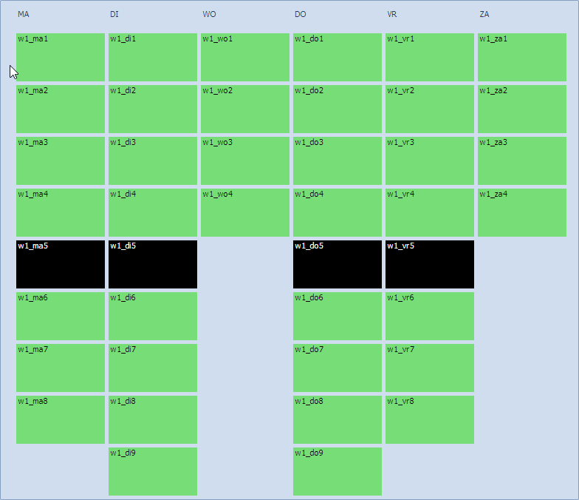Select the black w1_di5 cell

tap(153, 265)
